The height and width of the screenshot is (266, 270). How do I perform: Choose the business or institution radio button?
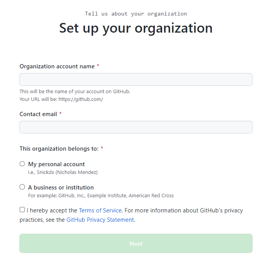(22, 187)
